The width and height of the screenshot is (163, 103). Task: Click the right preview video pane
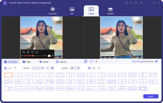(x=121, y=37)
